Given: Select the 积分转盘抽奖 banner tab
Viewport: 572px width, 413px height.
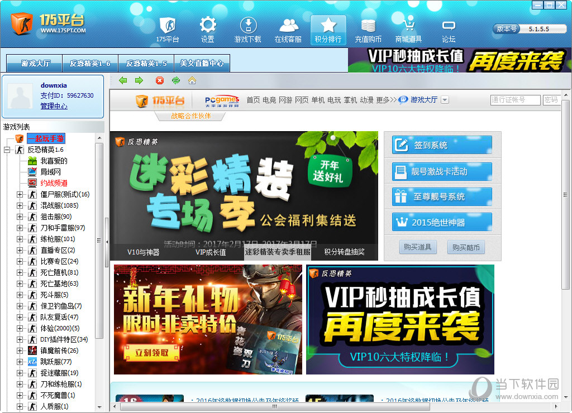Looking at the screenshot, I should pyautogui.click(x=344, y=252).
